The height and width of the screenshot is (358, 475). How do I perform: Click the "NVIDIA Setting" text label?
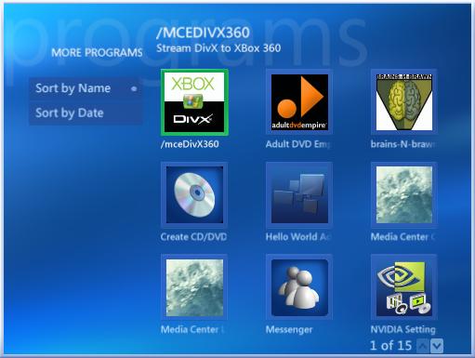(402, 329)
